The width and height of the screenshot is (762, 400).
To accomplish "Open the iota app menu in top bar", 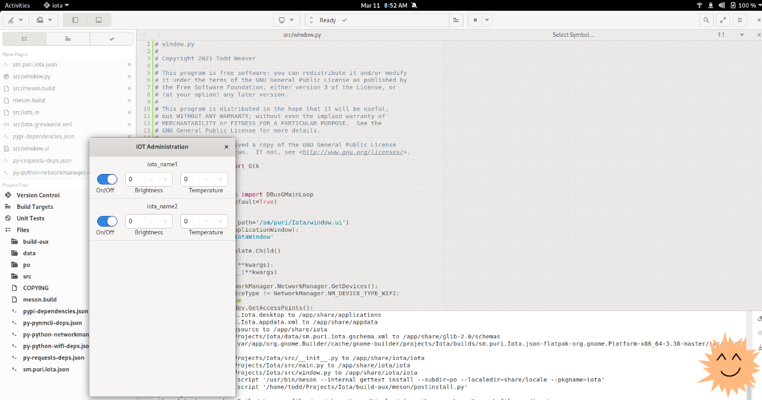I will 56,4.
